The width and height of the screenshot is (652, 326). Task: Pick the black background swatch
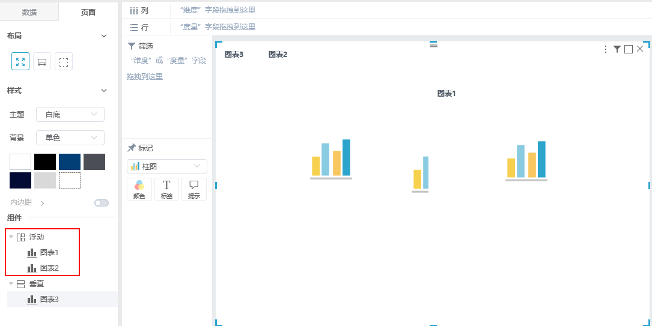point(45,162)
